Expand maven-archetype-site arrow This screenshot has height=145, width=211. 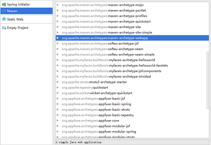pyautogui.click(x=58, y=27)
